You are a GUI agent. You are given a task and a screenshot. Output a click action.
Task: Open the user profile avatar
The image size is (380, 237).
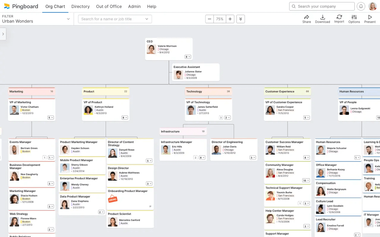373,6
